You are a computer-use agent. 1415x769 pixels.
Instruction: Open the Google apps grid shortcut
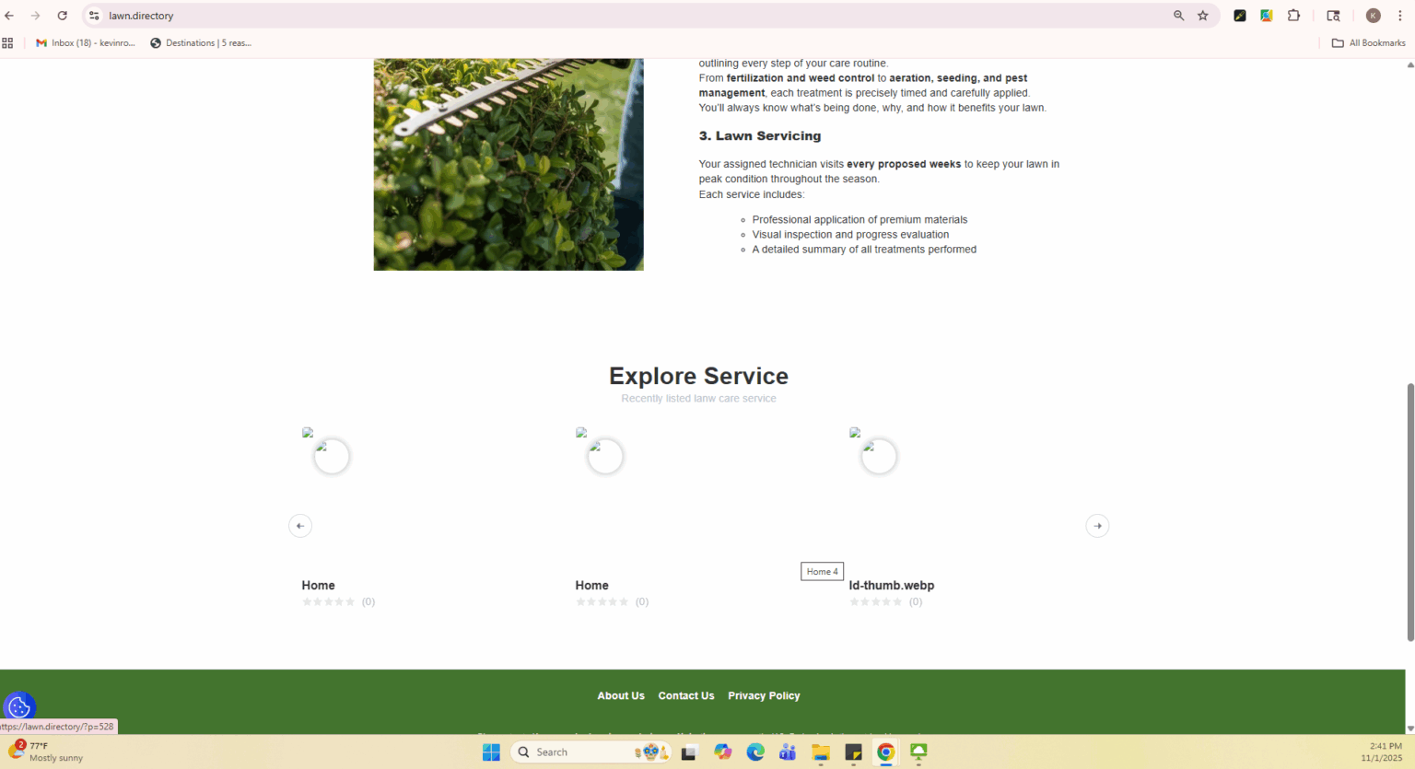click(8, 43)
